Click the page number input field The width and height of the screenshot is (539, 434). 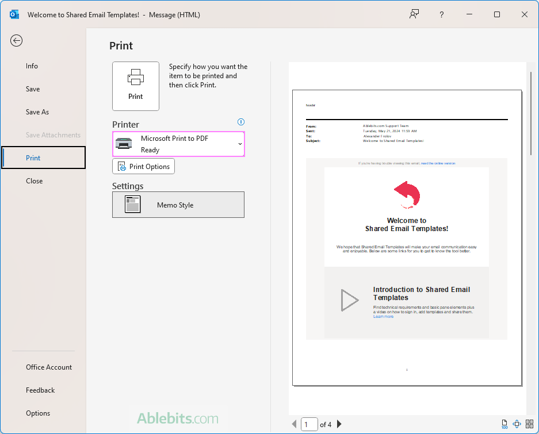(x=309, y=424)
